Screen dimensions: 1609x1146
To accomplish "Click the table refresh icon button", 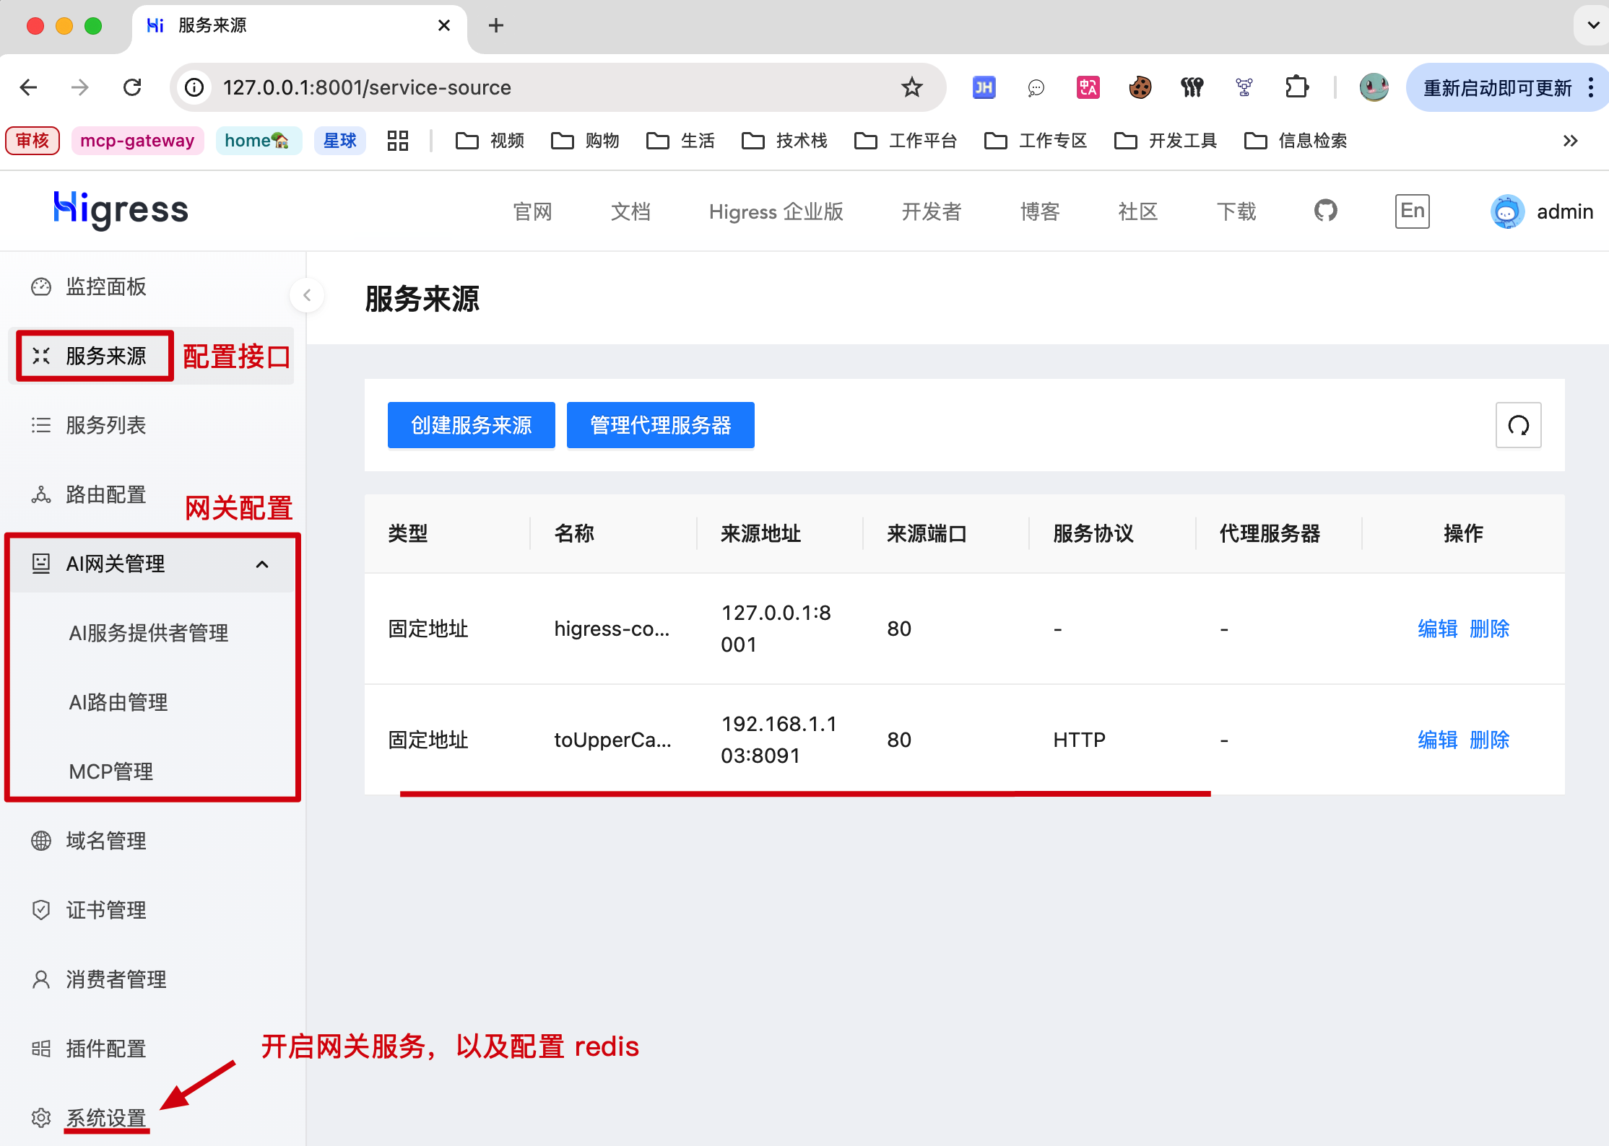I will tap(1518, 425).
